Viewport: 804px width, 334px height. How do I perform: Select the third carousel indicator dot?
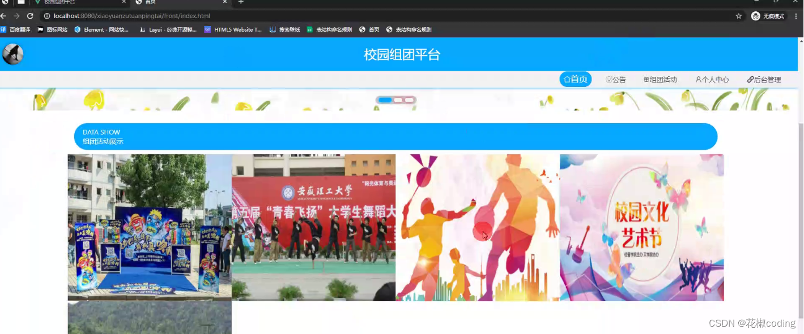(409, 100)
